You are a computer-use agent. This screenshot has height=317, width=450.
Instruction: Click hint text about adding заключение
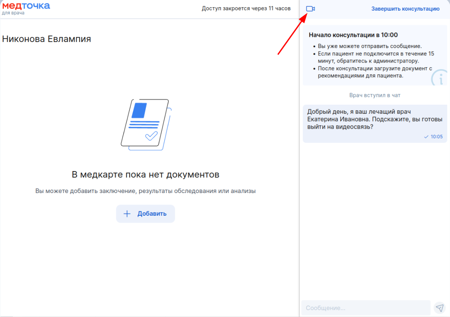146,191
